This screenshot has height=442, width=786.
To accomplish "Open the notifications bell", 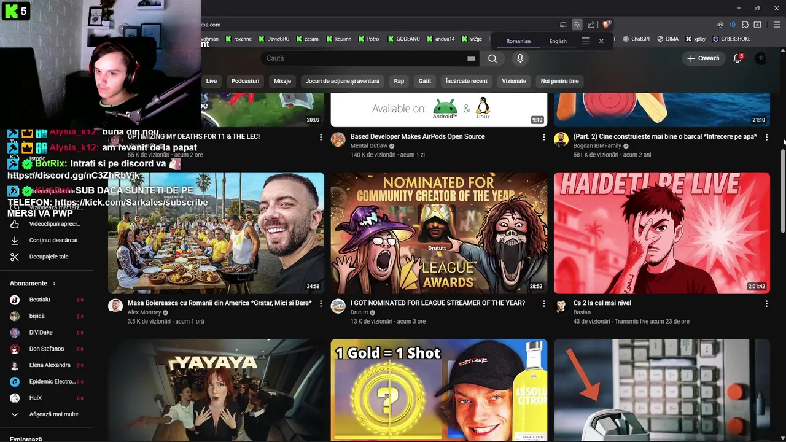I will point(738,58).
